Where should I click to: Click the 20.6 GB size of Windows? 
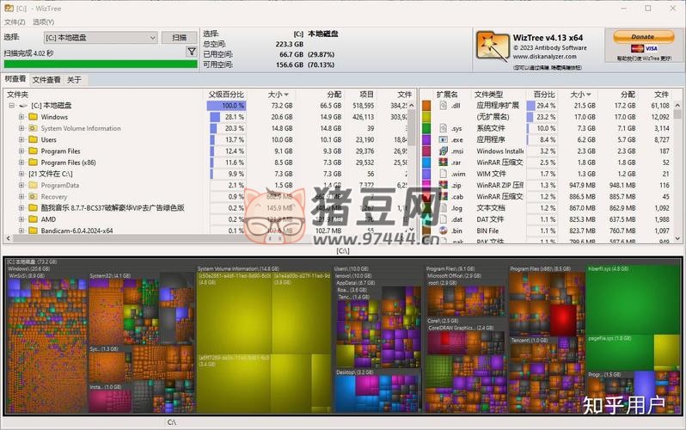(282, 117)
